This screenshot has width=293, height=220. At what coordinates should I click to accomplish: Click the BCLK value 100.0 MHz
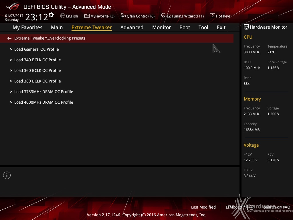(252, 68)
